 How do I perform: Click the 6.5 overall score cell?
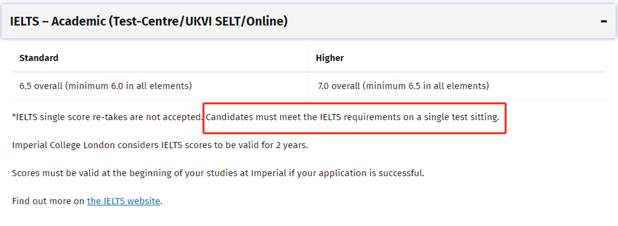click(x=160, y=86)
